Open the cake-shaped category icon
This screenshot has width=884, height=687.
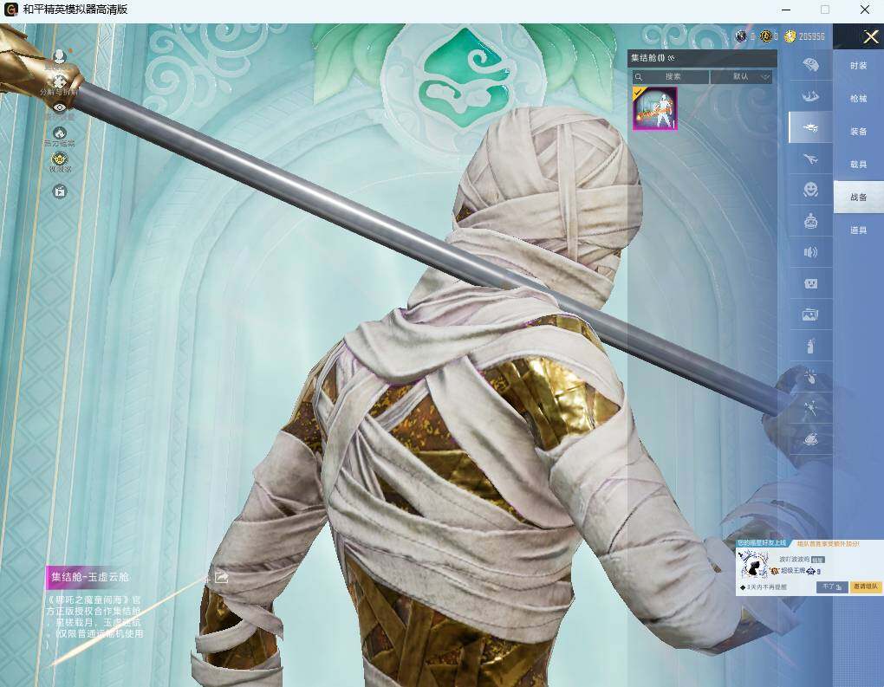[x=810, y=221]
